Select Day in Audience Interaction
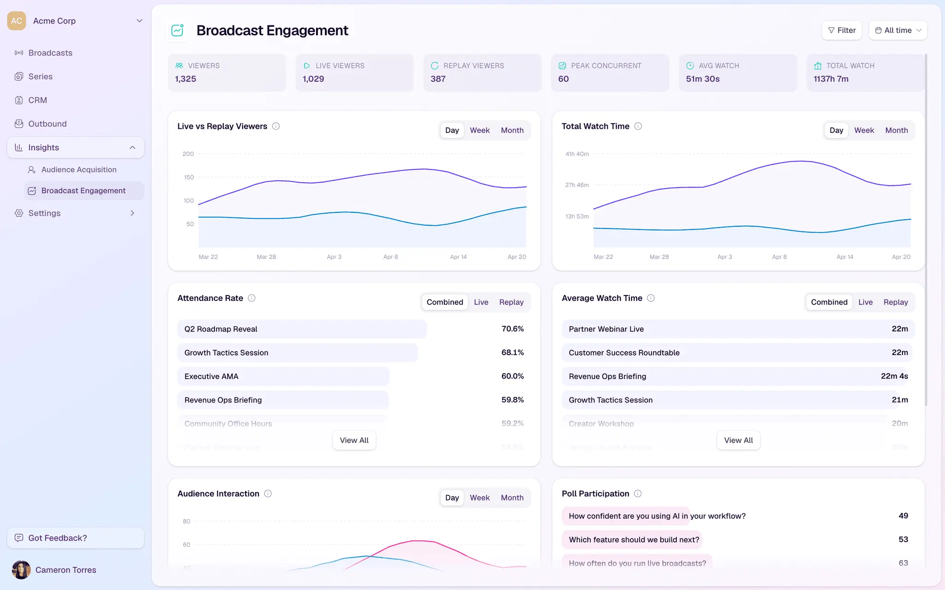 (452, 498)
